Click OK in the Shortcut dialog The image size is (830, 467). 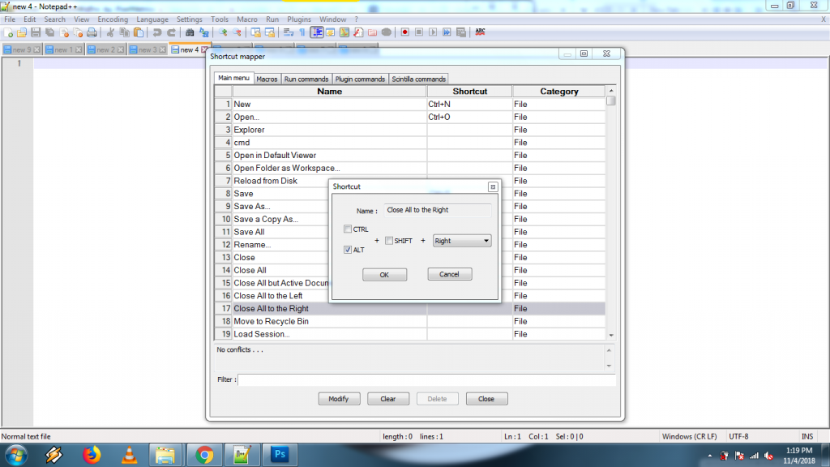click(x=384, y=275)
